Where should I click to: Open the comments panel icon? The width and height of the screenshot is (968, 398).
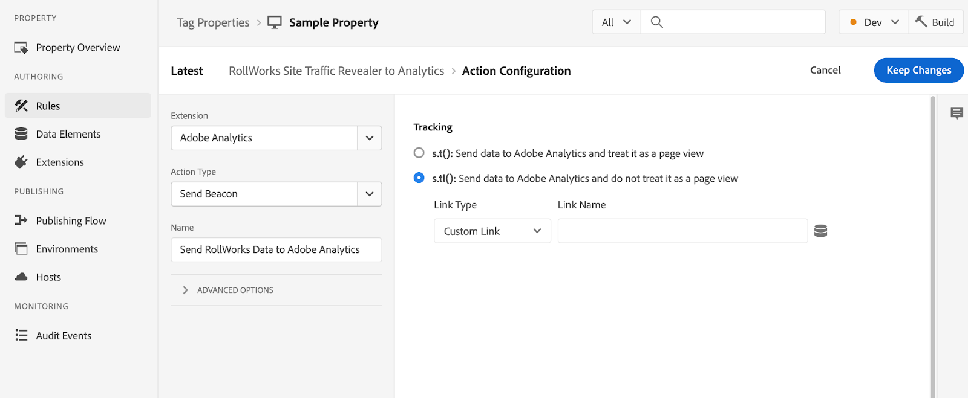tap(957, 113)
